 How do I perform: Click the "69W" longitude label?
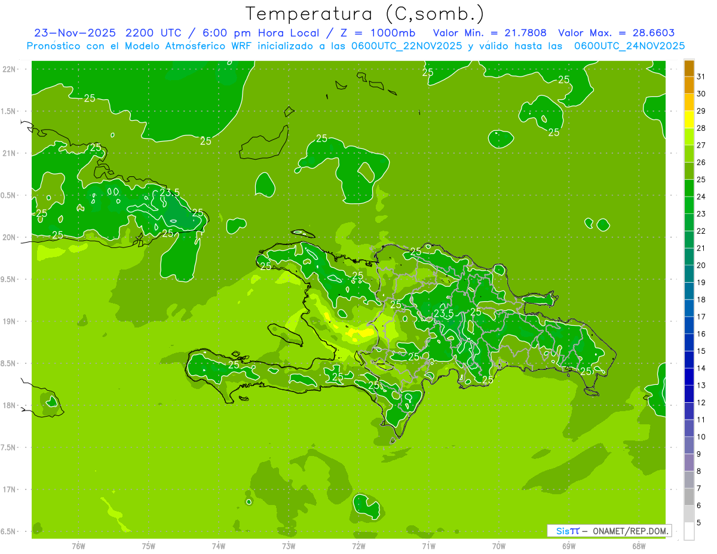point(569,546)
